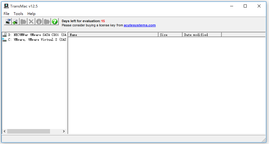Click the grayed folder icon beside the X button
Image resolution: width=269 pixels, height=144 pixels.
[x=23, y=22]
